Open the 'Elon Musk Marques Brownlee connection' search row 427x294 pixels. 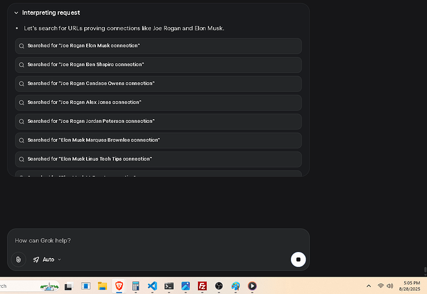158,140
